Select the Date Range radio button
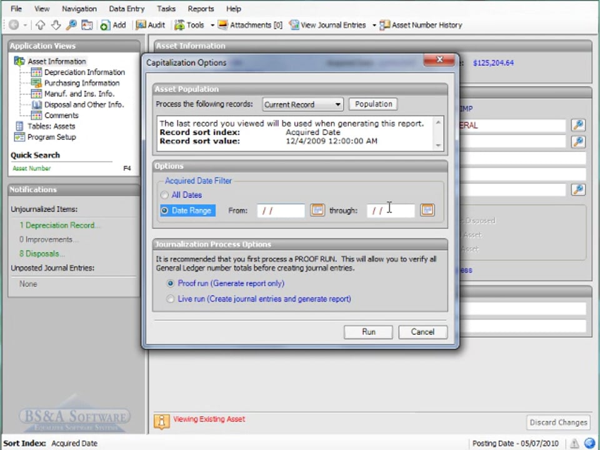This screenshot has height=450, width=600. (x=164, y=211)
